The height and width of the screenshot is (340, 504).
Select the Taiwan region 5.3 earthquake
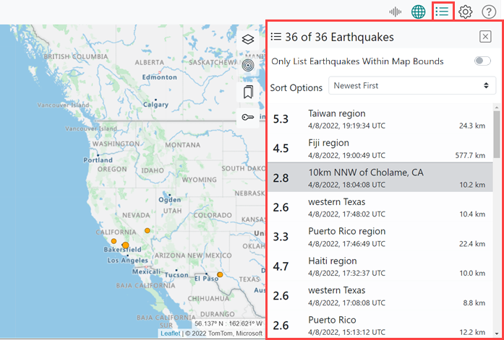click(x=380, y=119)
